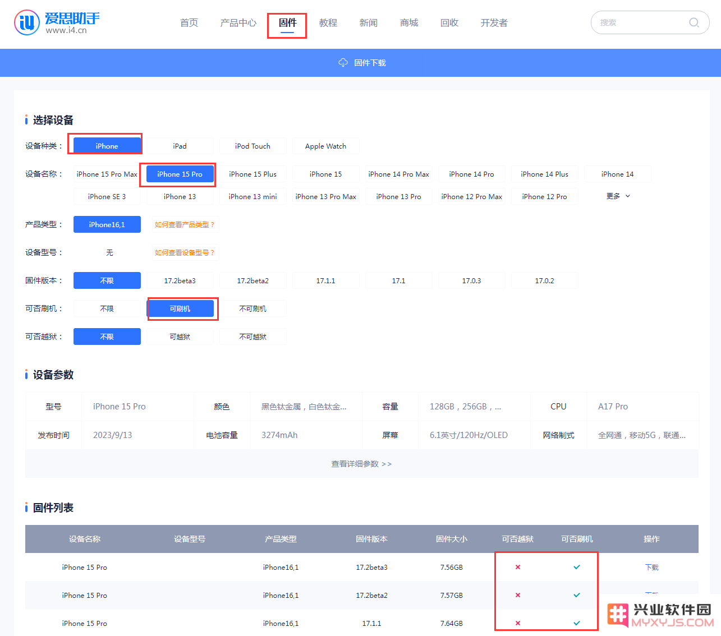
Task: Click the cloud download icon in banner
Action: pyautogui.click(x=343, y=63)
